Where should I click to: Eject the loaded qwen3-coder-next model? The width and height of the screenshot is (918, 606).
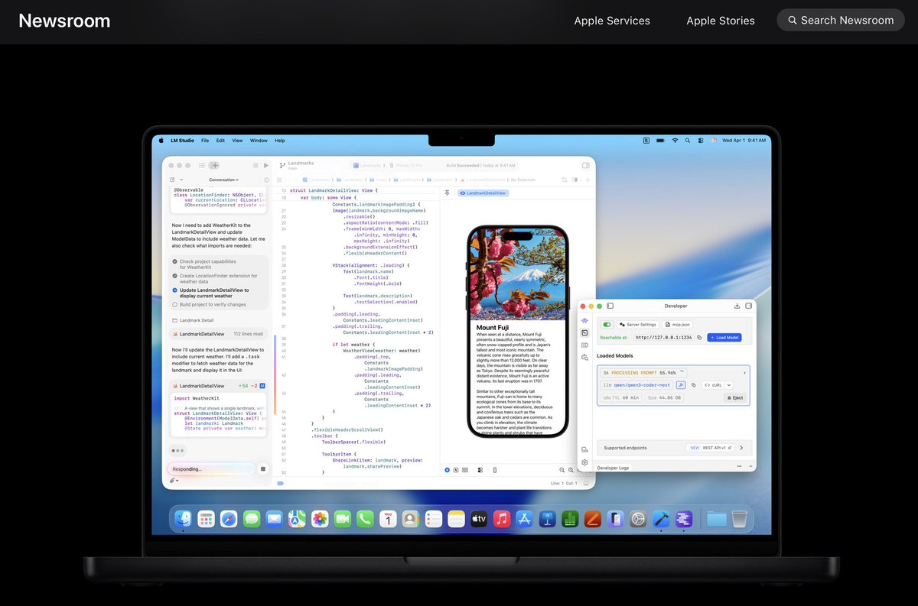pos(735,397)
